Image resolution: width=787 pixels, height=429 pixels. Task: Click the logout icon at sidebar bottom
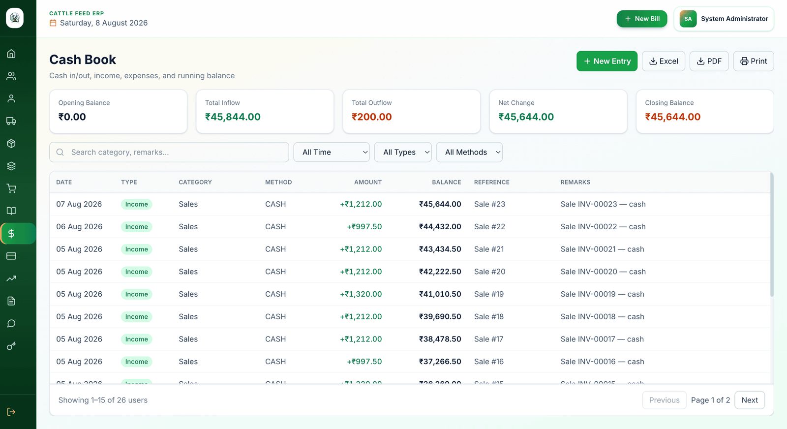coord(11,412)
